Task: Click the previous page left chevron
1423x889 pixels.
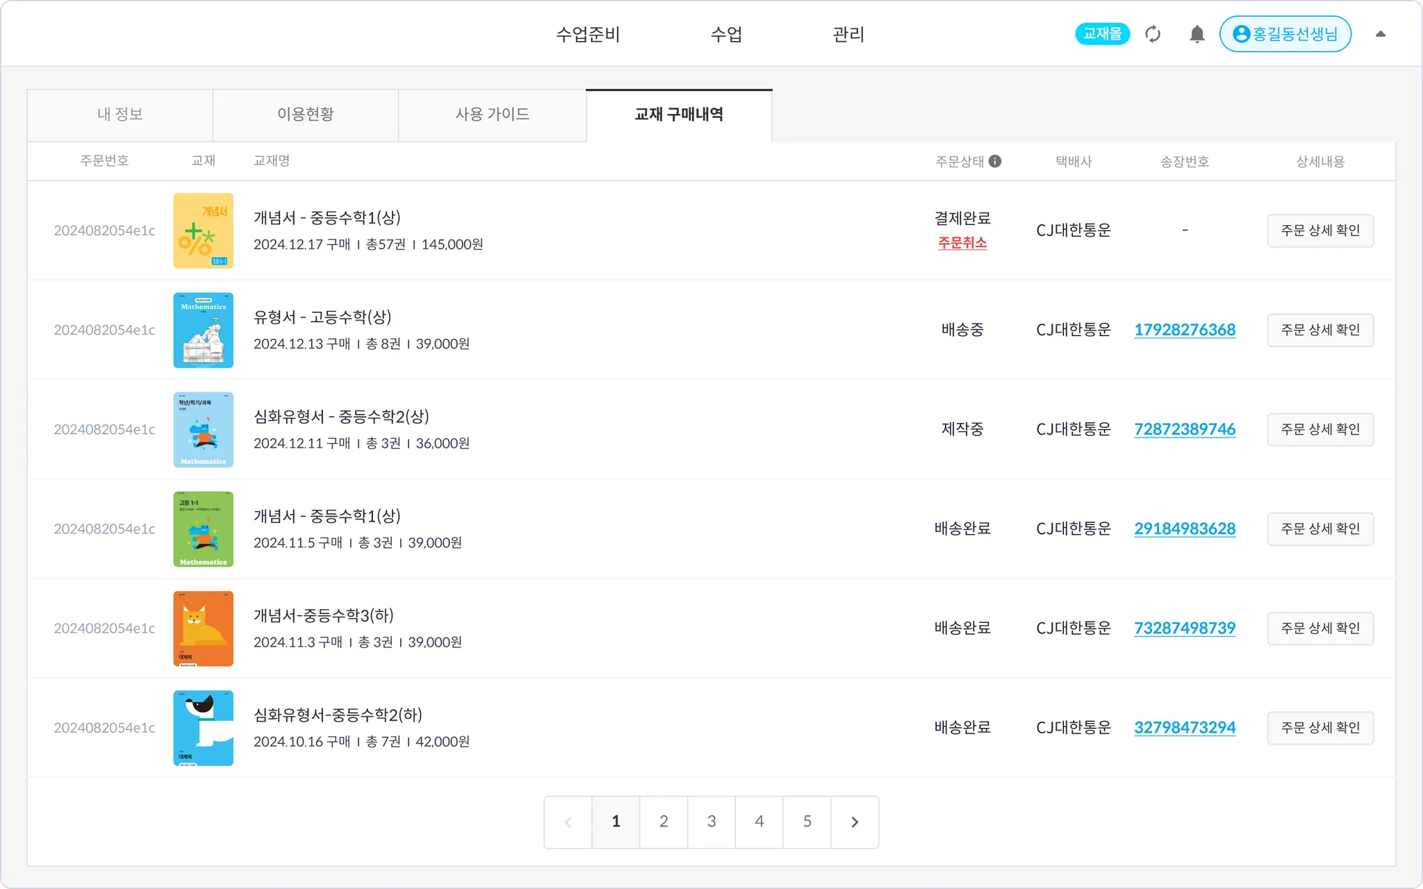Action: 568,822
